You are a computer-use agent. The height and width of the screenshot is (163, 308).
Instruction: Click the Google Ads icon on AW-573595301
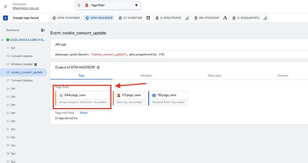pos(225,18)
